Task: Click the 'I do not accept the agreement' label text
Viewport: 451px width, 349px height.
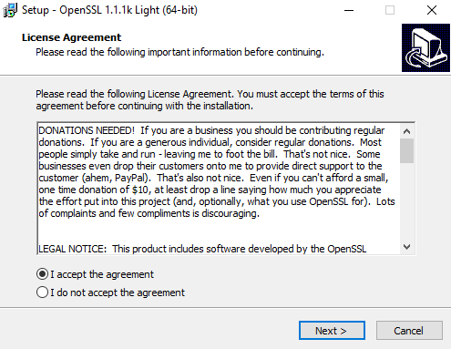Action: click(x=118, y=293)
